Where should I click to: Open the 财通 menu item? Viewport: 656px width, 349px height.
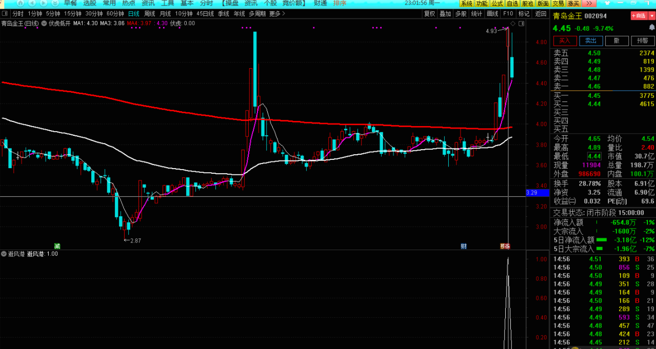click(x=321, y=3)
